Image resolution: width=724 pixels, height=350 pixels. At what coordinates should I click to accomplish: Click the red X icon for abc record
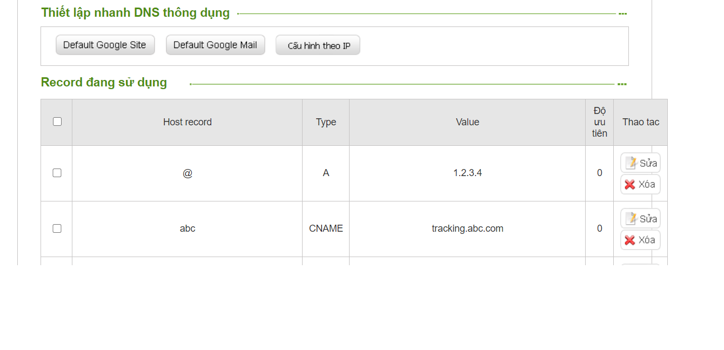click(630, 240)
